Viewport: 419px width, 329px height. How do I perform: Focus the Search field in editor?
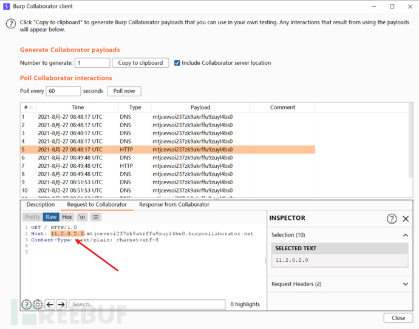click(147, 304)
